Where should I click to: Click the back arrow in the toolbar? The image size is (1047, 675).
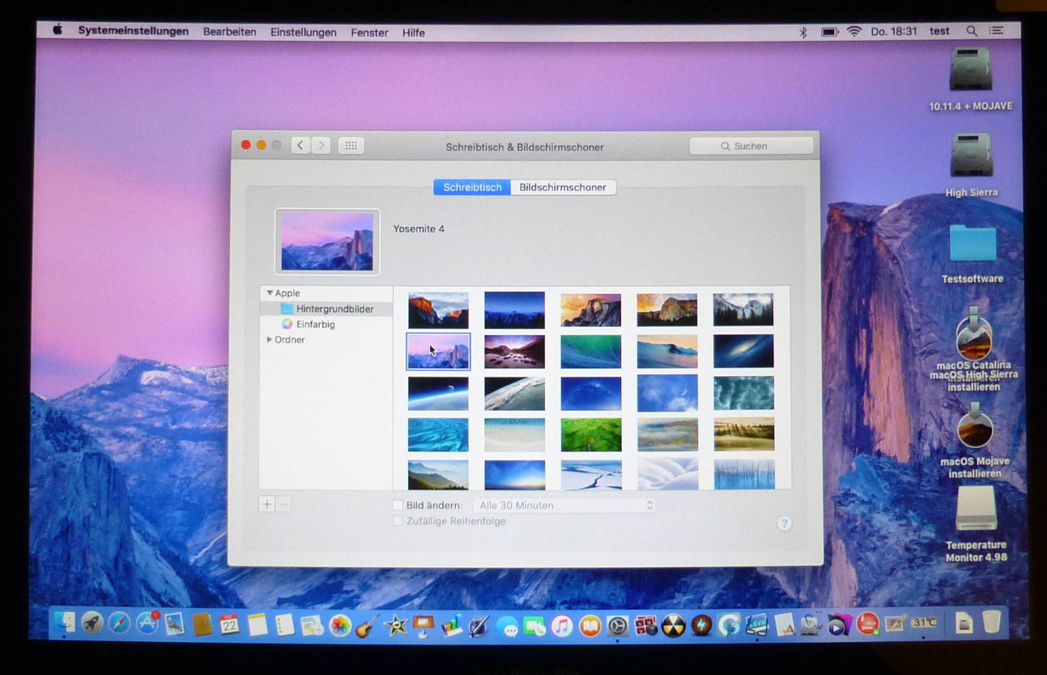click(x=300, y=146)
